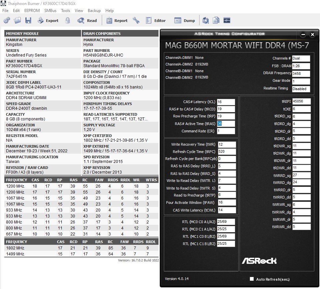Click the wrench tool icon

click(x=136, y=20)
